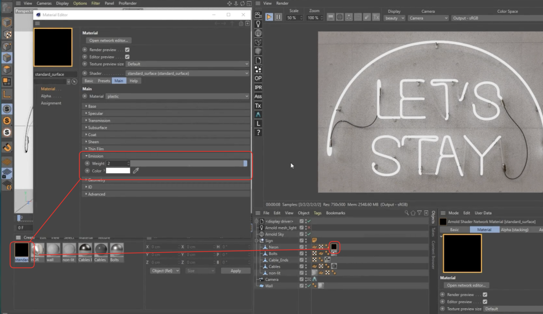Click the IPR icon in the sidebar
543x314 pixels.
(x=258, y=87)
